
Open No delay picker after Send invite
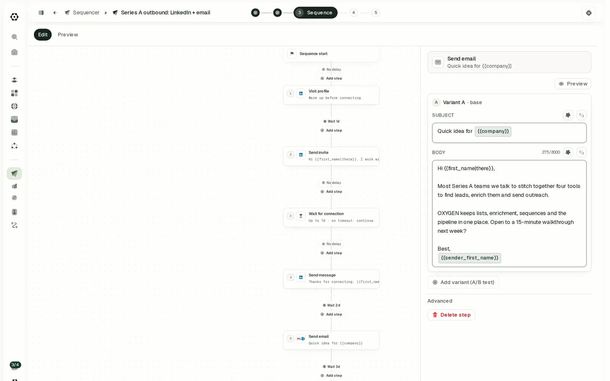pos(331,182)
